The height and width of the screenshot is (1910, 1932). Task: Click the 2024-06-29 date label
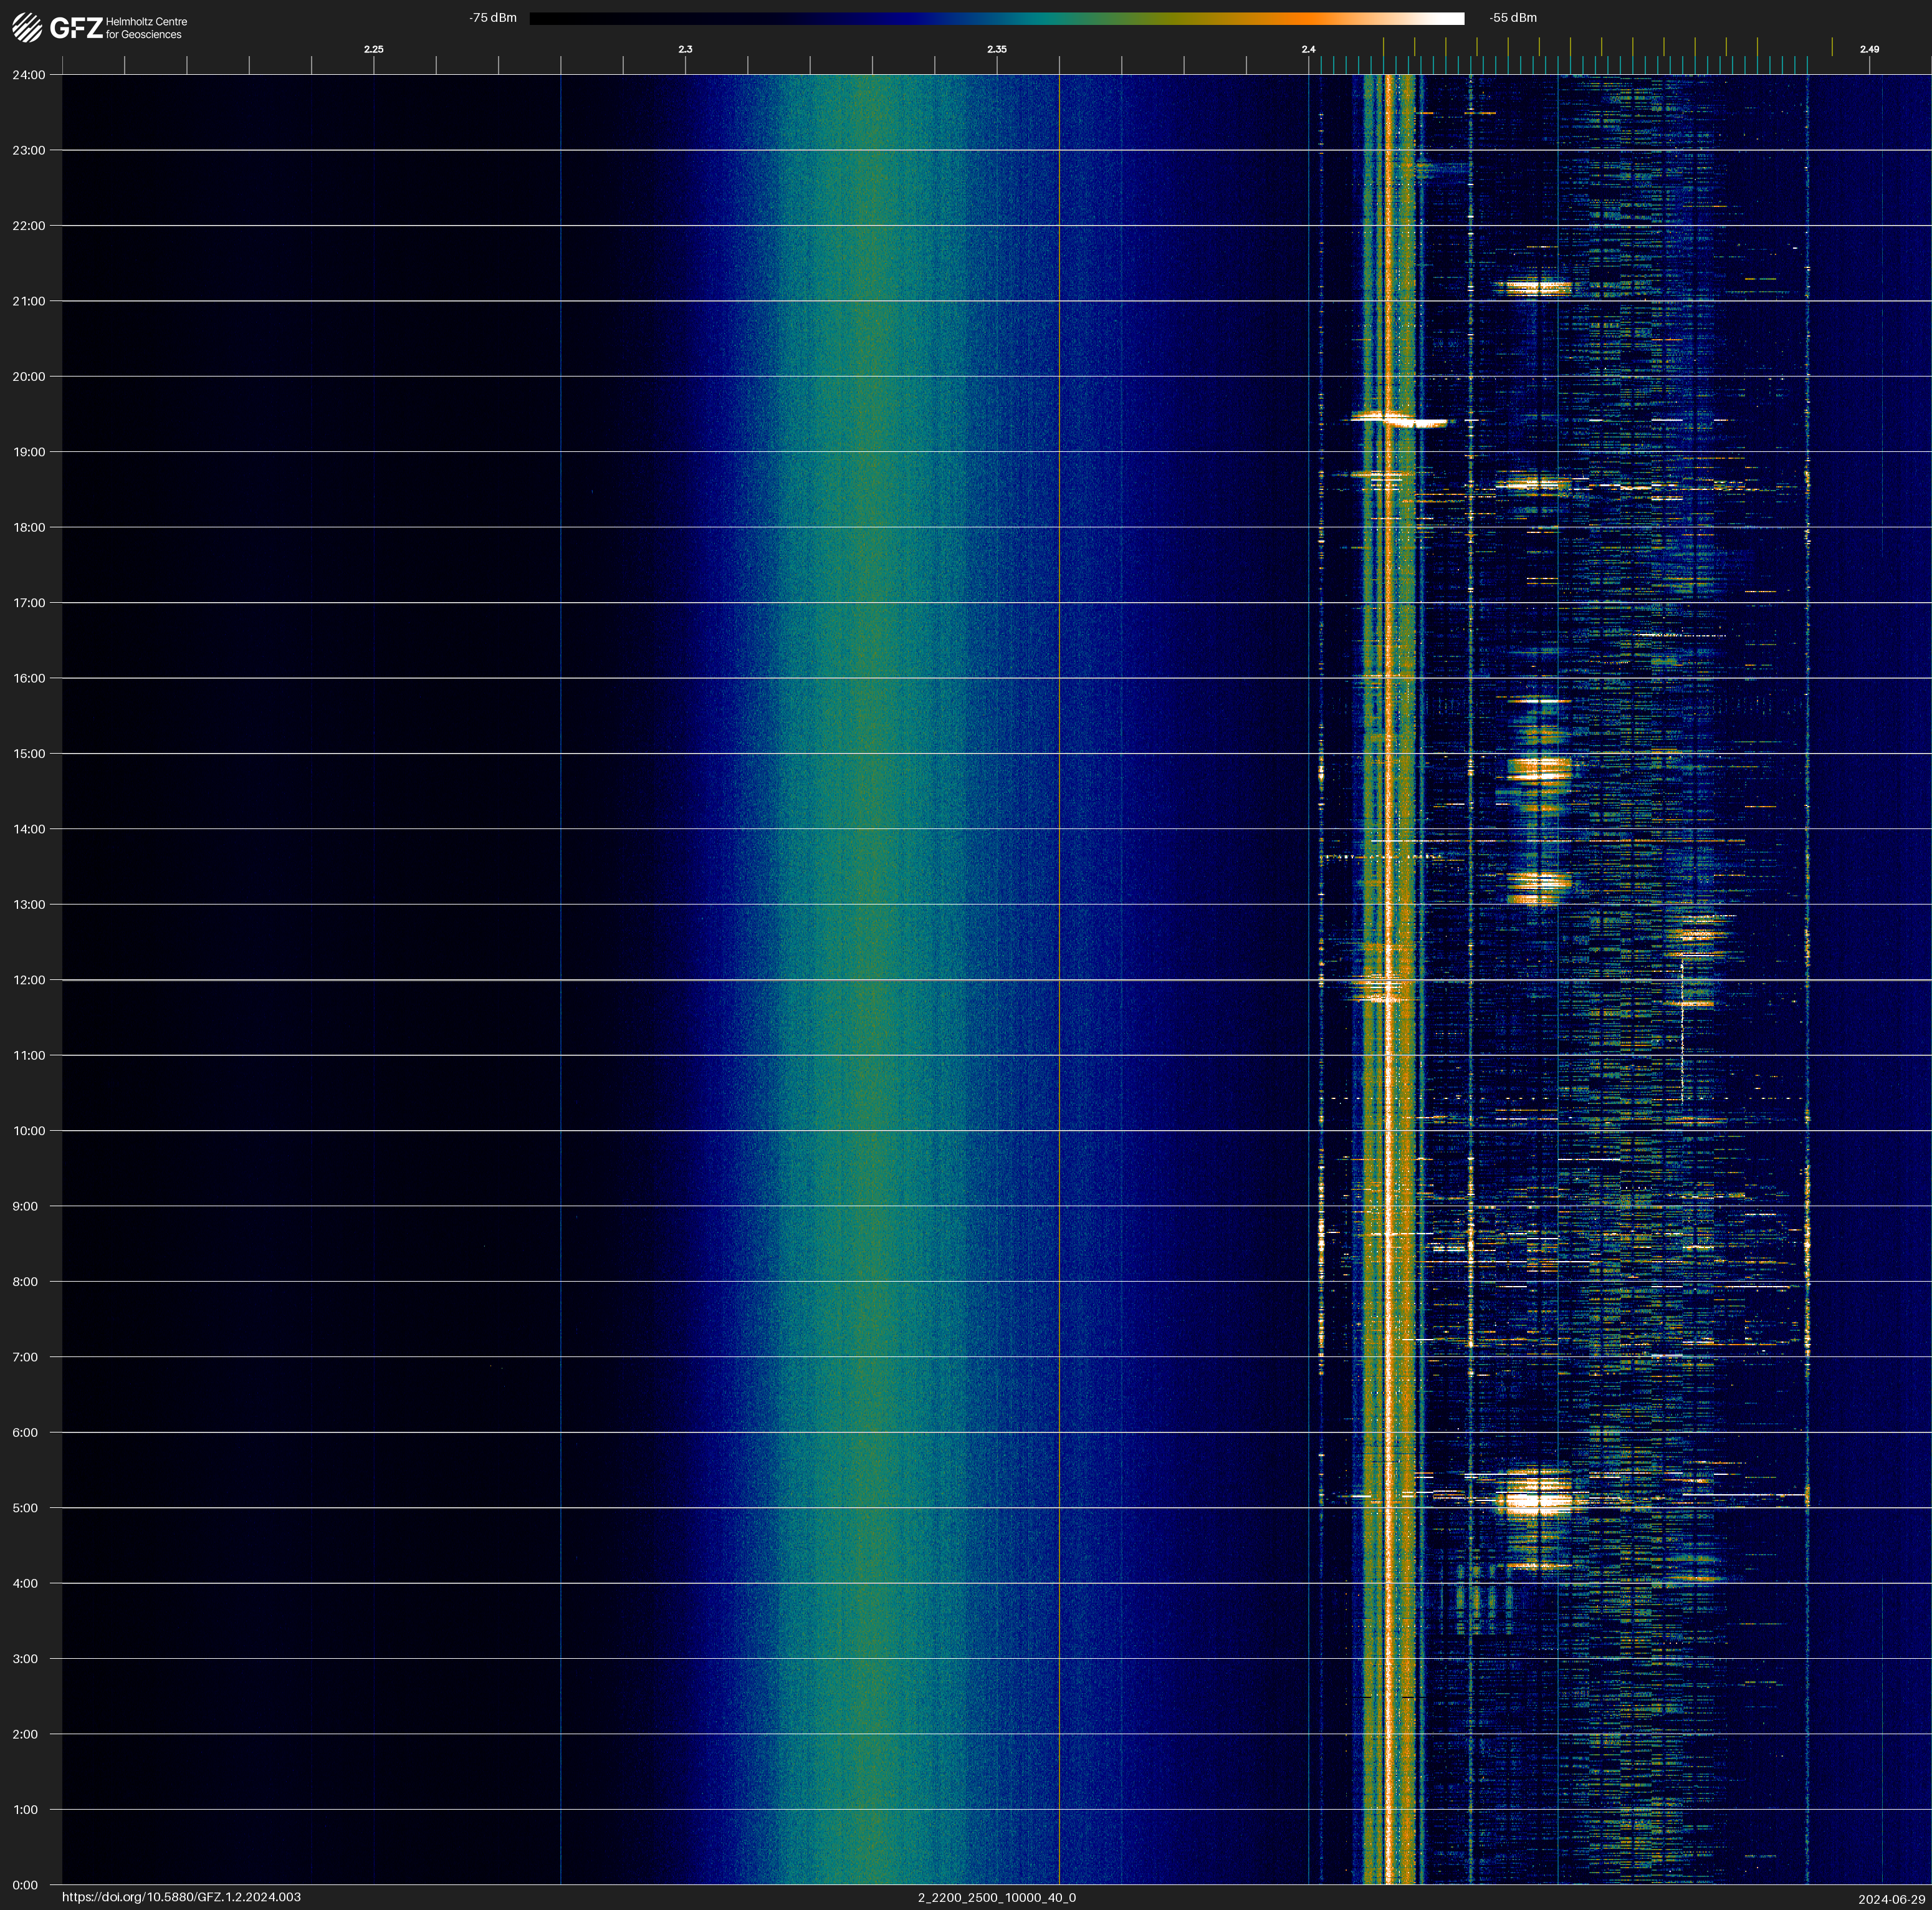tap(1891, 1898)
